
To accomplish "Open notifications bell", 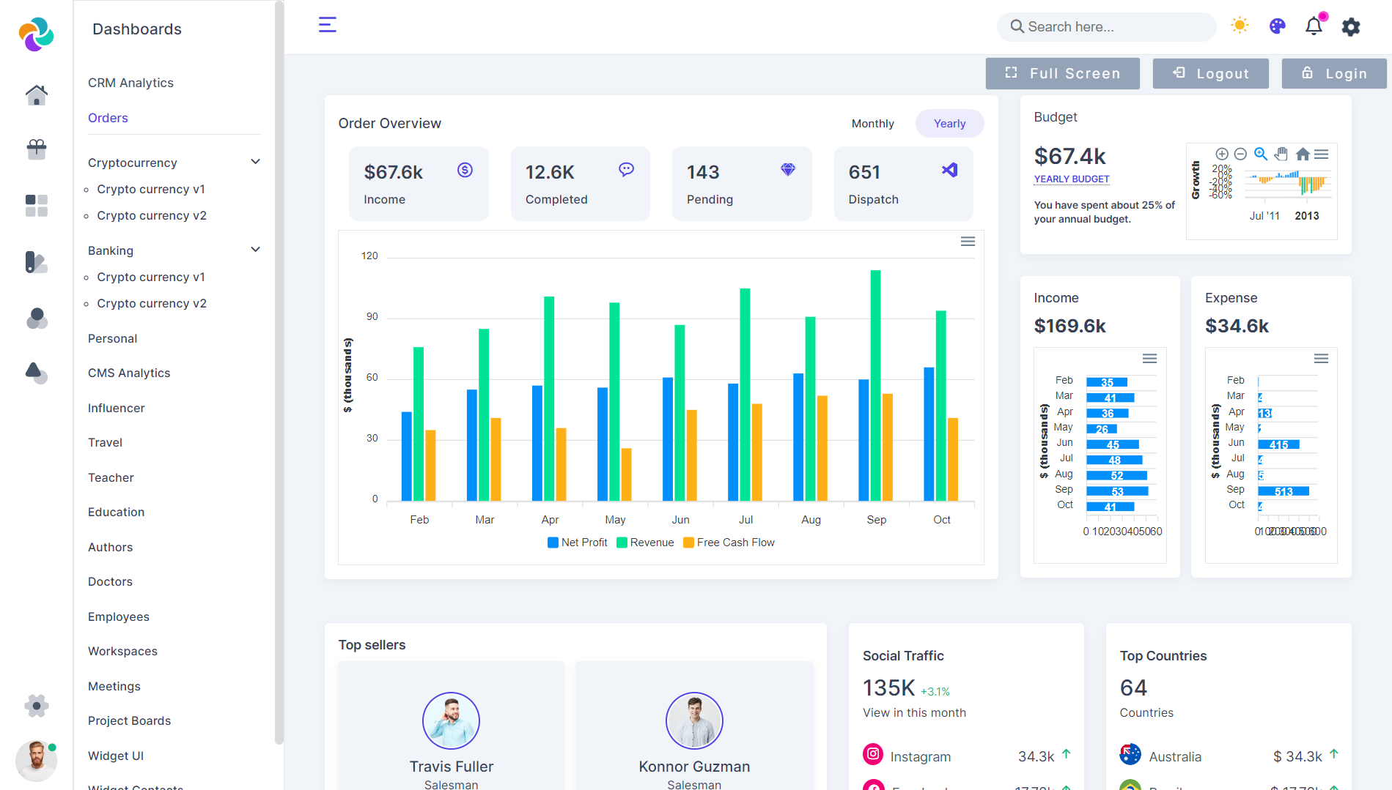I will (x=1314, y=26).
